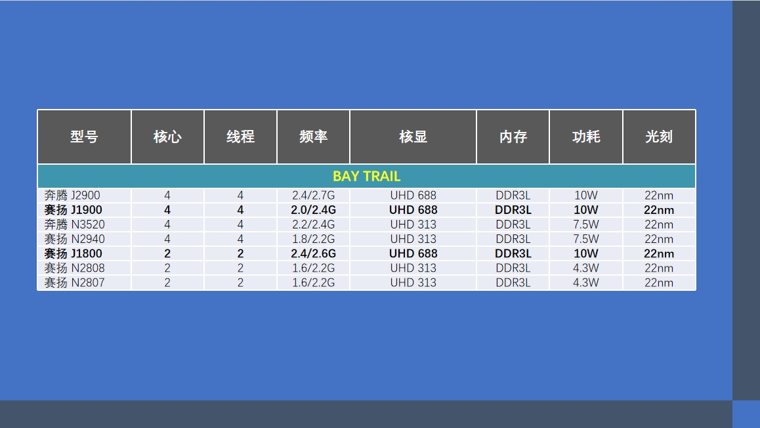Click the thread count 2 for N2808
The width and height of the screenshot is (760, 428).
coord(240,268)
